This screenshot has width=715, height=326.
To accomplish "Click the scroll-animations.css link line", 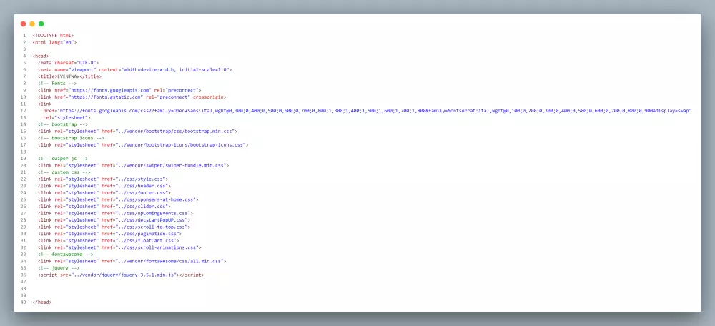I will click(120, 247).
